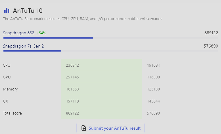Image resolution: width=221 pixels, height=134 pixels.
Task: Click the Memory score 161553 cell
Action: pos(101,89)
